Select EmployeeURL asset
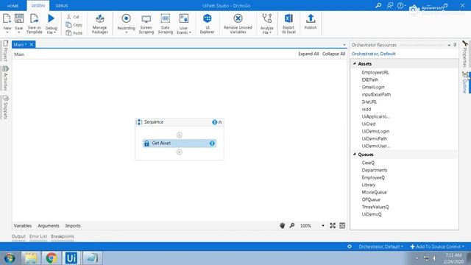Screen dimensions: 471x265 [375, 72]
